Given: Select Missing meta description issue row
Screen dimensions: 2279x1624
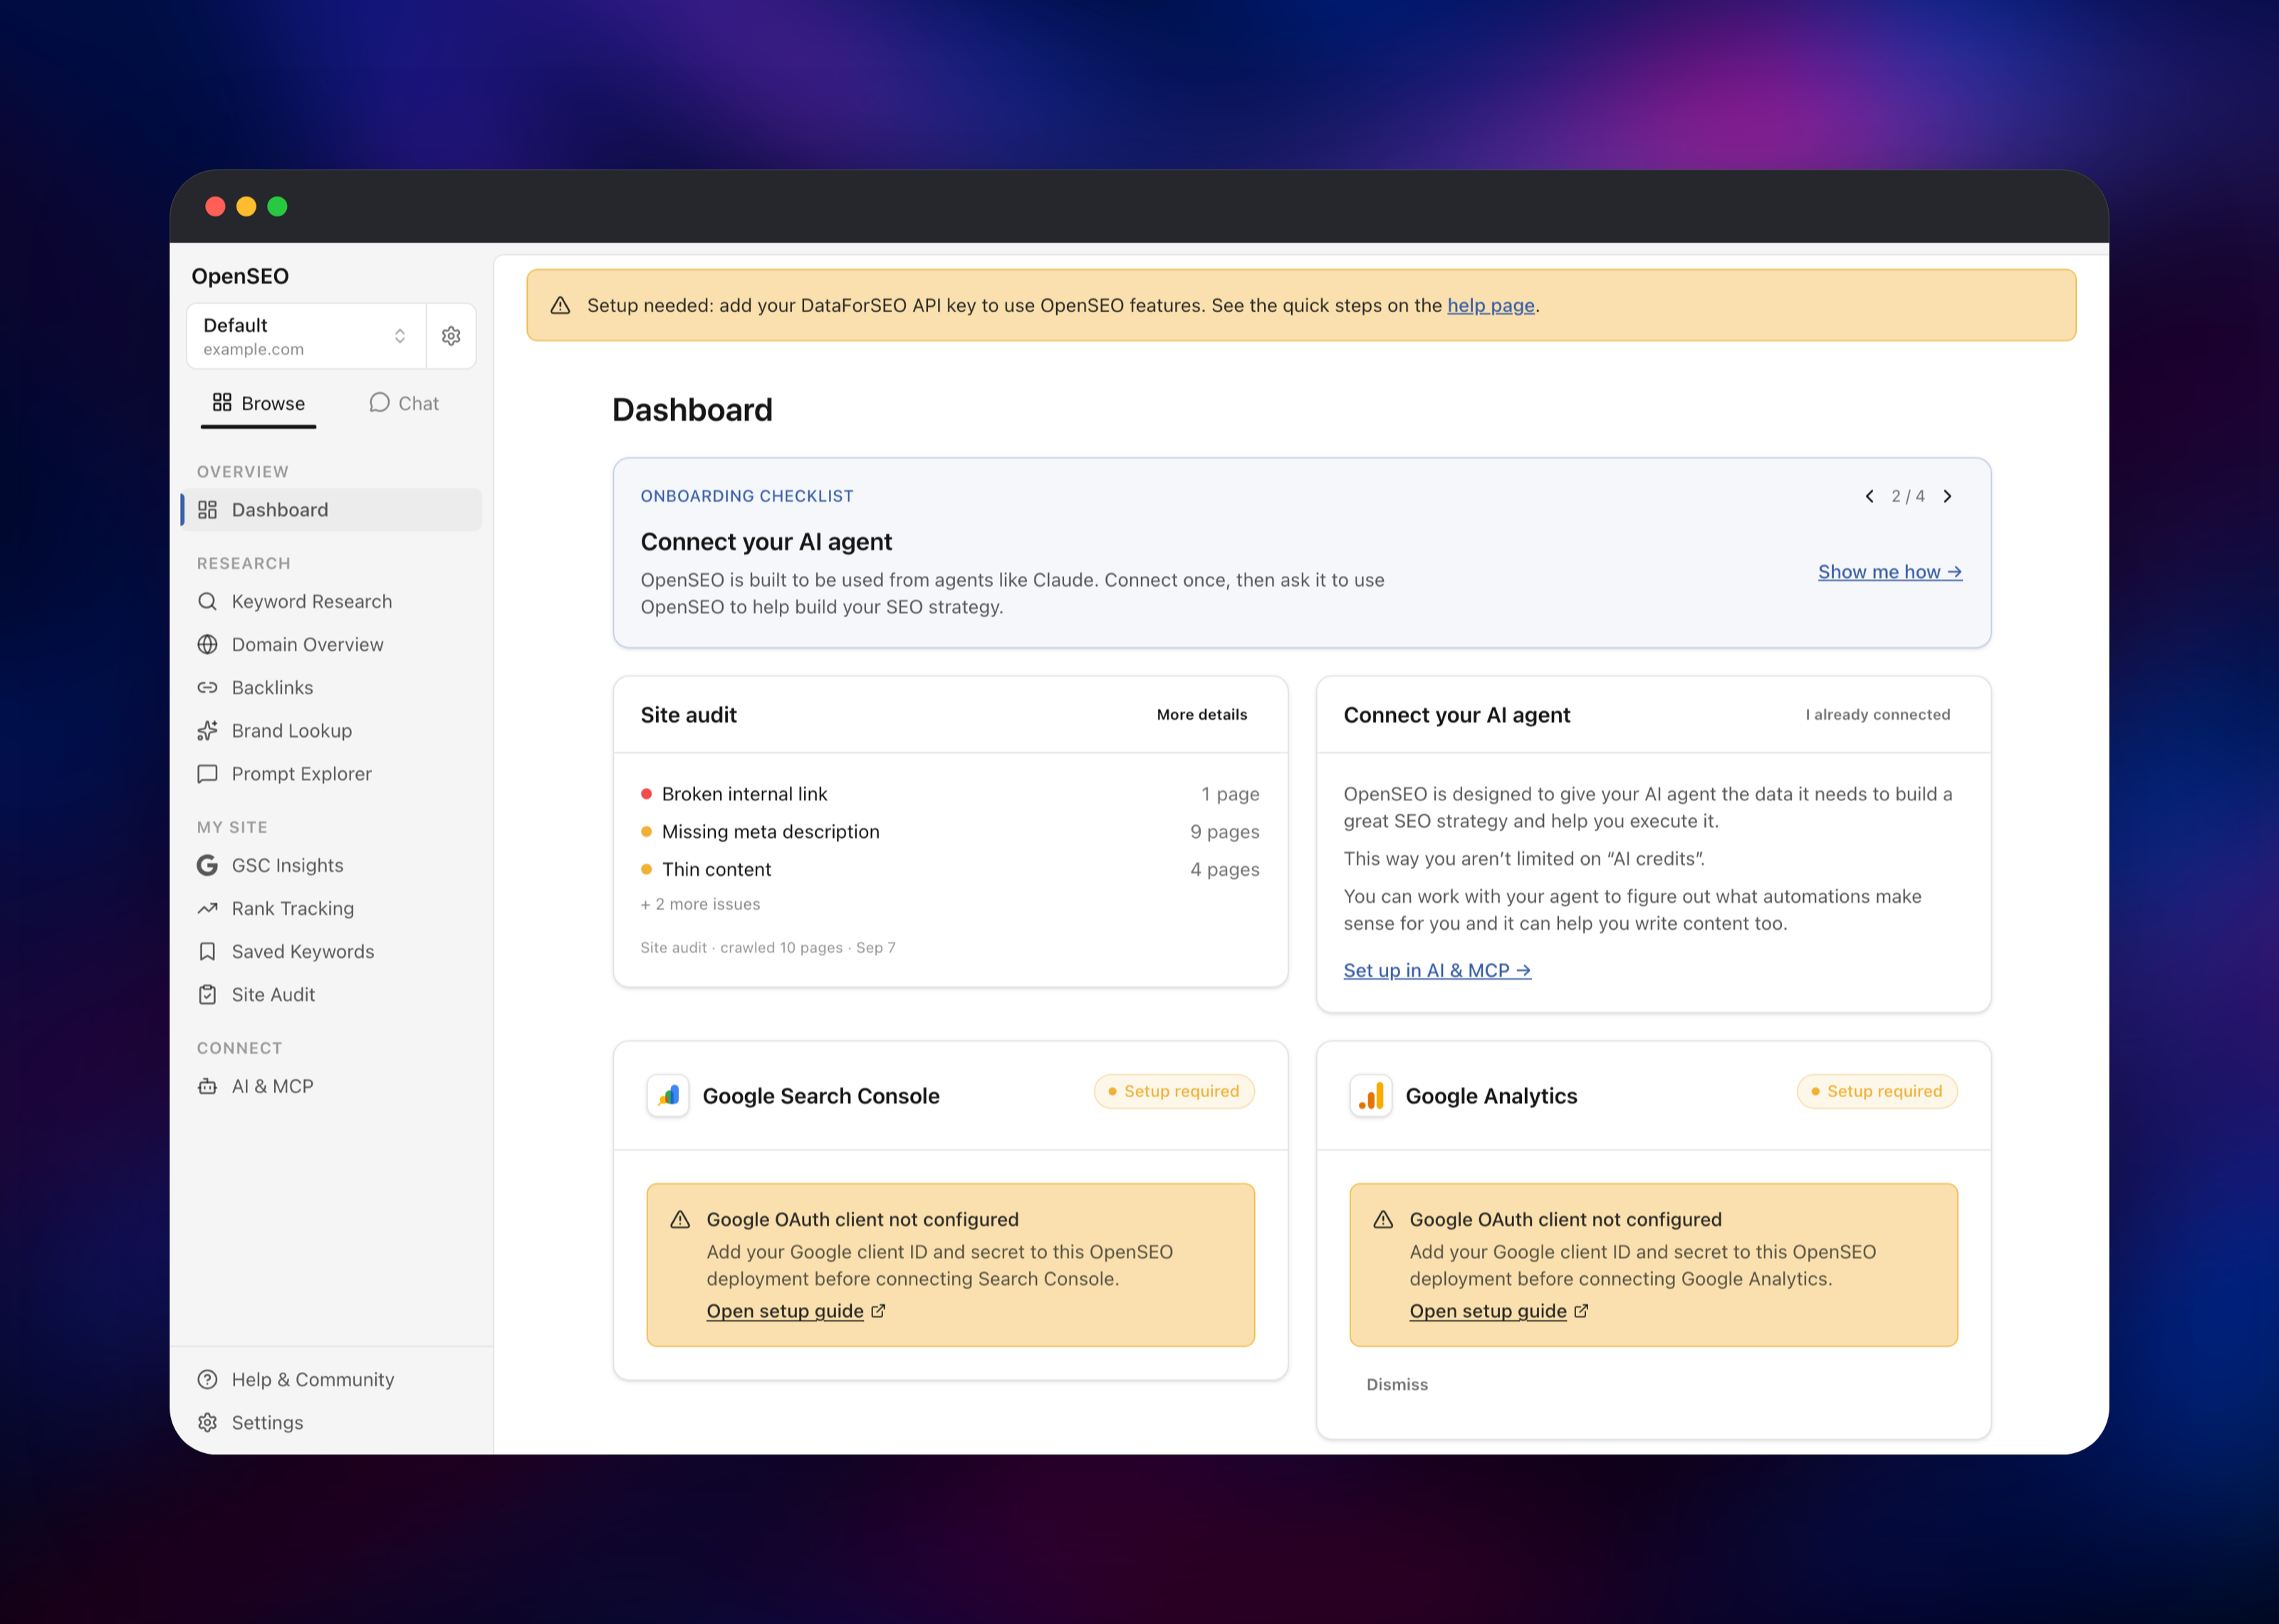Looking at the screenshot, I should [950, 832].
